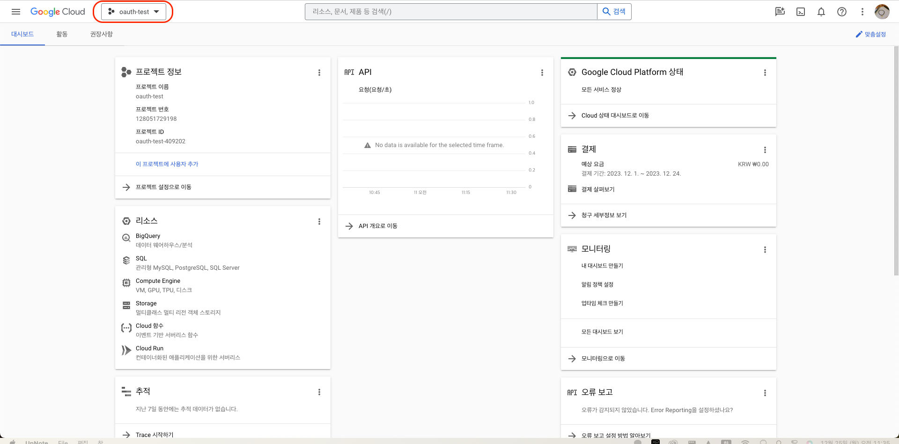Open the help question mark menu
899x444 pixels.
[x=842, y=12]
